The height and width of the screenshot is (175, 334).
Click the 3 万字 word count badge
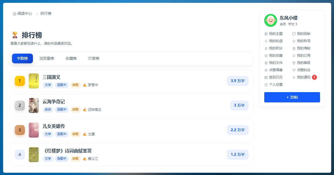tap(239, 106)
